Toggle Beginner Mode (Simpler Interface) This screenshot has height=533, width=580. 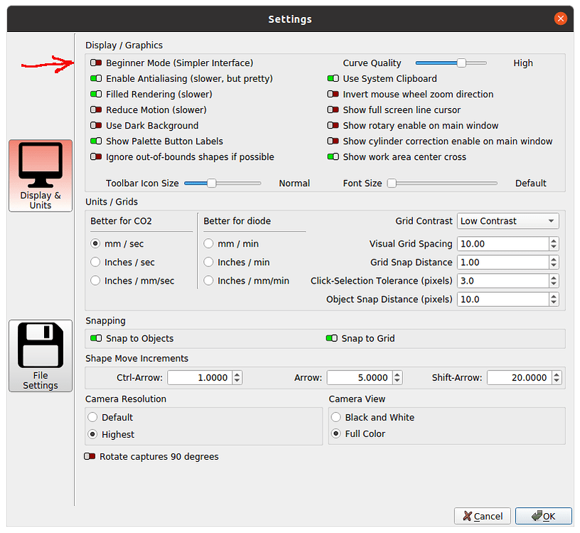pos(96,63)
